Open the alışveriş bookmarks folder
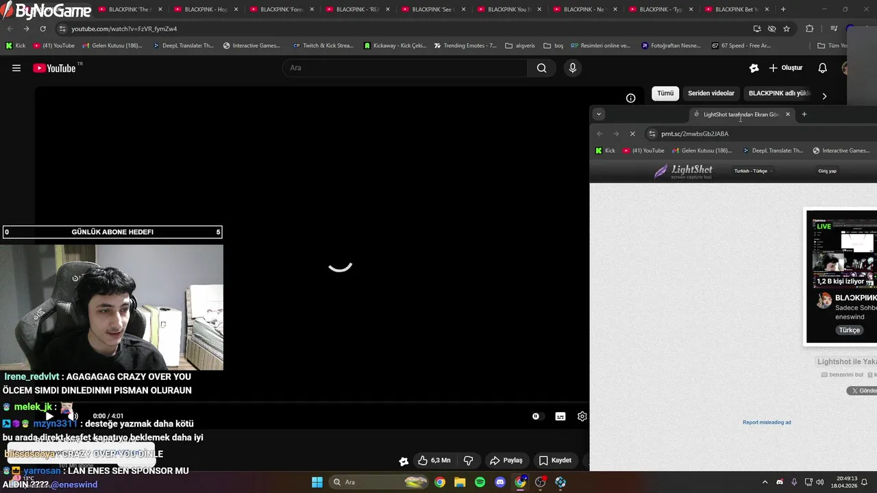This screenshot has width=877, height=493. 520,46
